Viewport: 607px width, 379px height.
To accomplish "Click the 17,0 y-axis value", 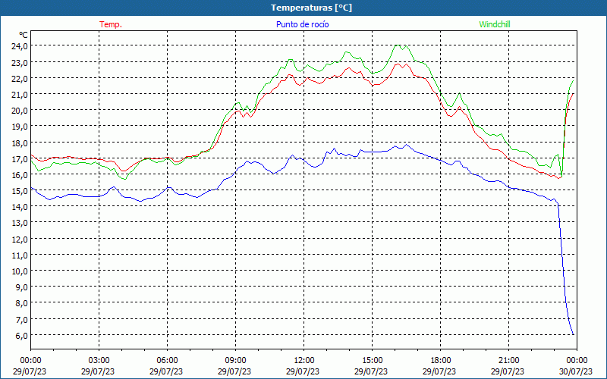I will coord(20,159).
